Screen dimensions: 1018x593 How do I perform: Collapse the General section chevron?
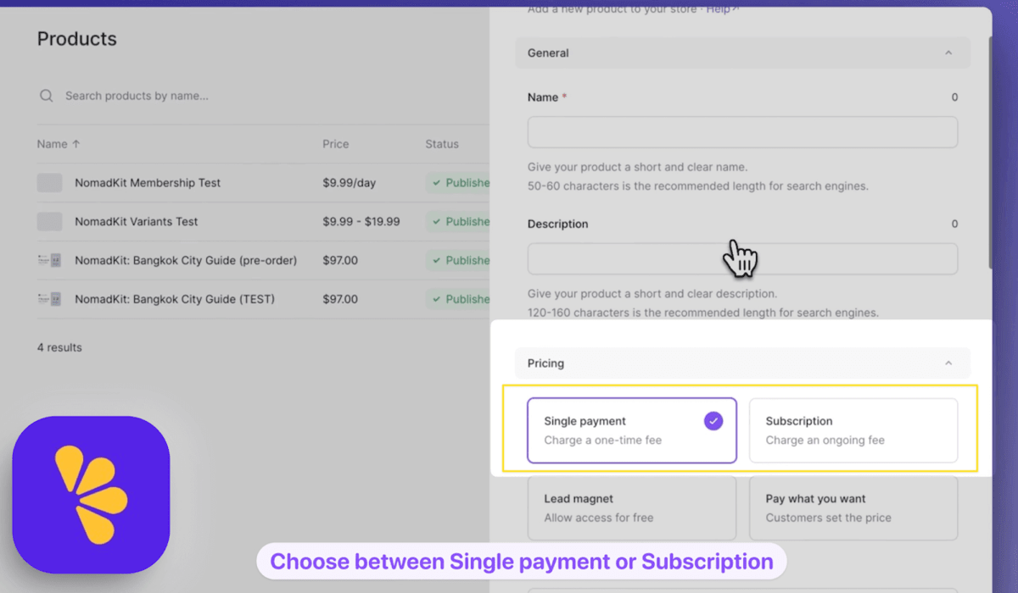(x=948, y=53)
